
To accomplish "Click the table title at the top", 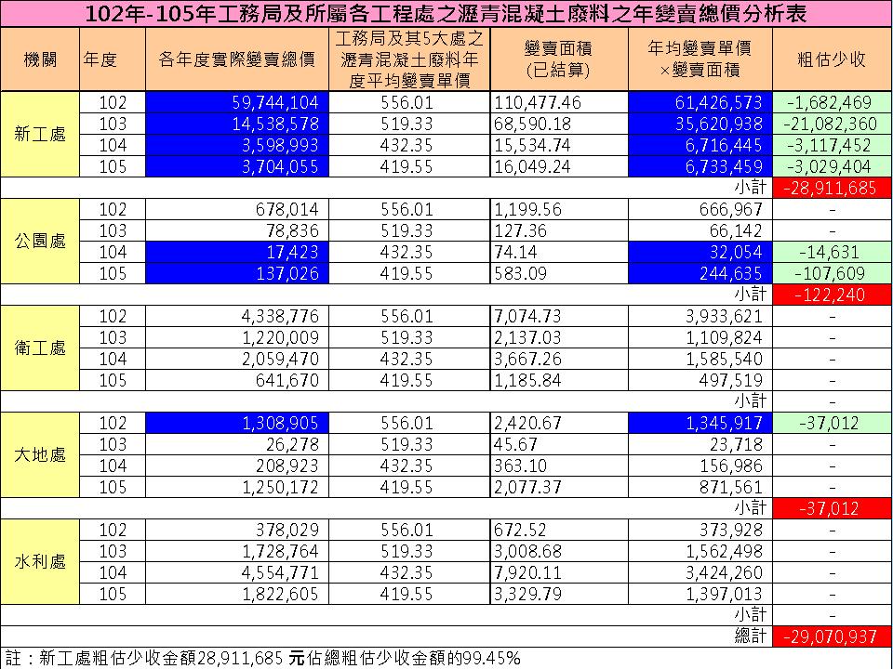I will point(446,14).
